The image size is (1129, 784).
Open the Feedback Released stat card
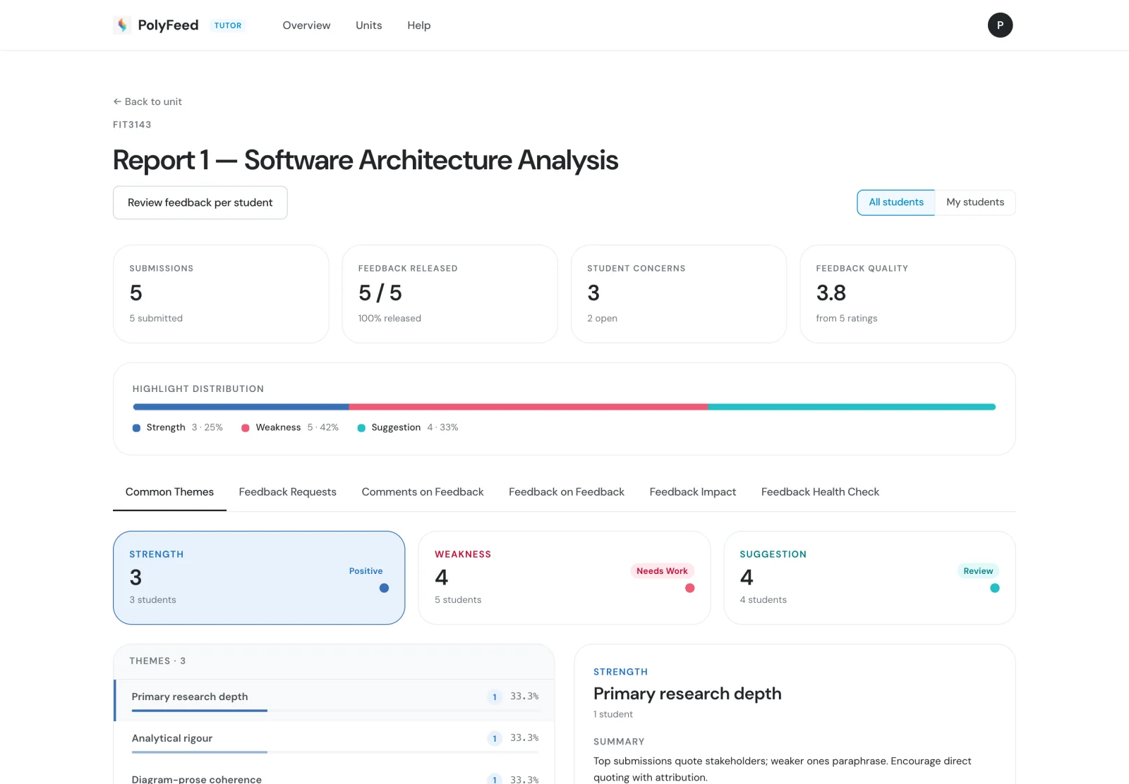pyautogui.click(x=449, y=294)
